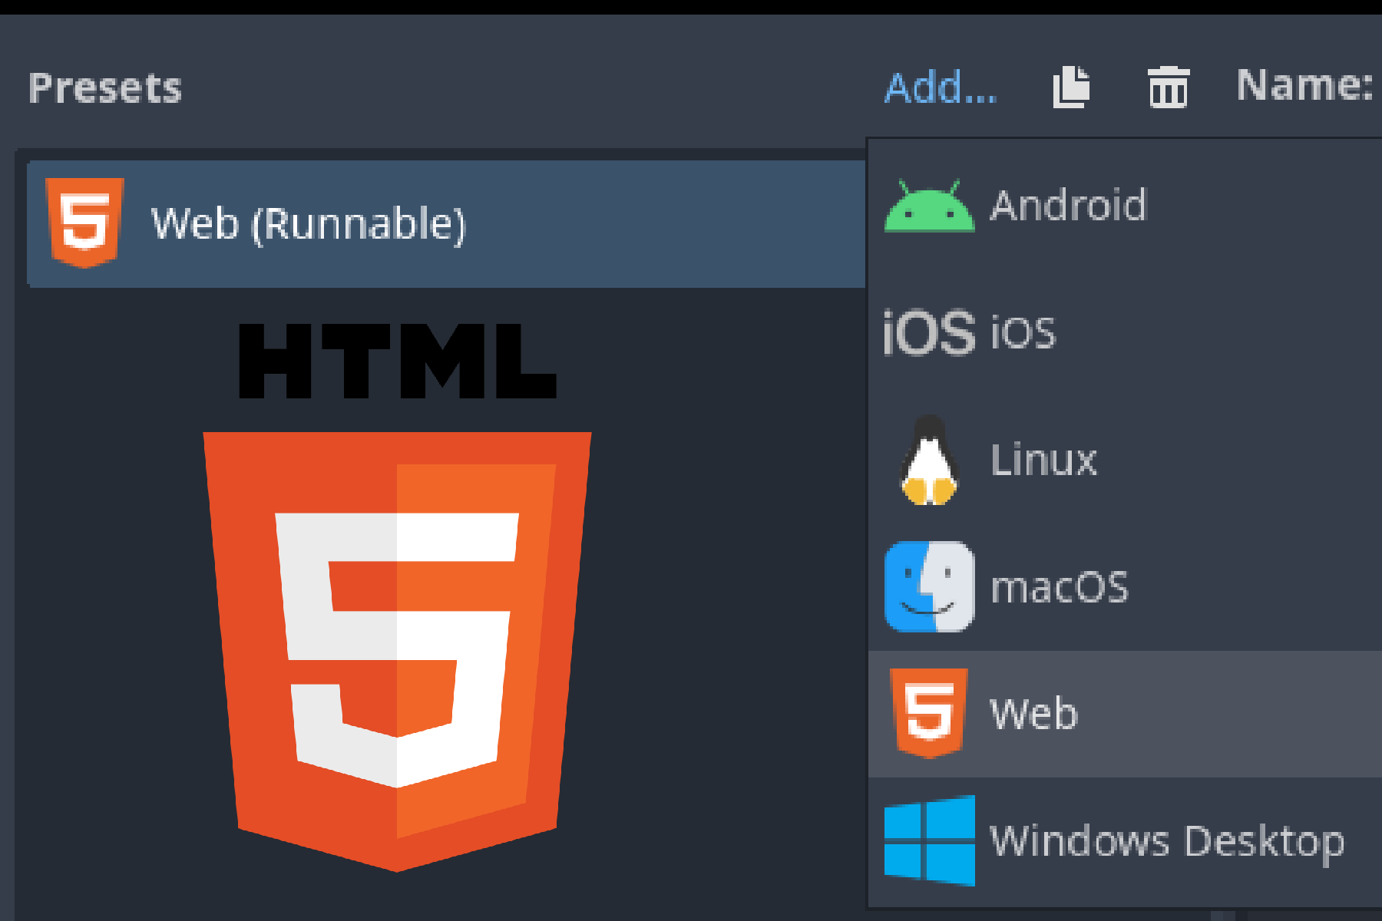Duplicate the selected export preset
Screen dimensions: 1382x921
(x=1071, y=87)
